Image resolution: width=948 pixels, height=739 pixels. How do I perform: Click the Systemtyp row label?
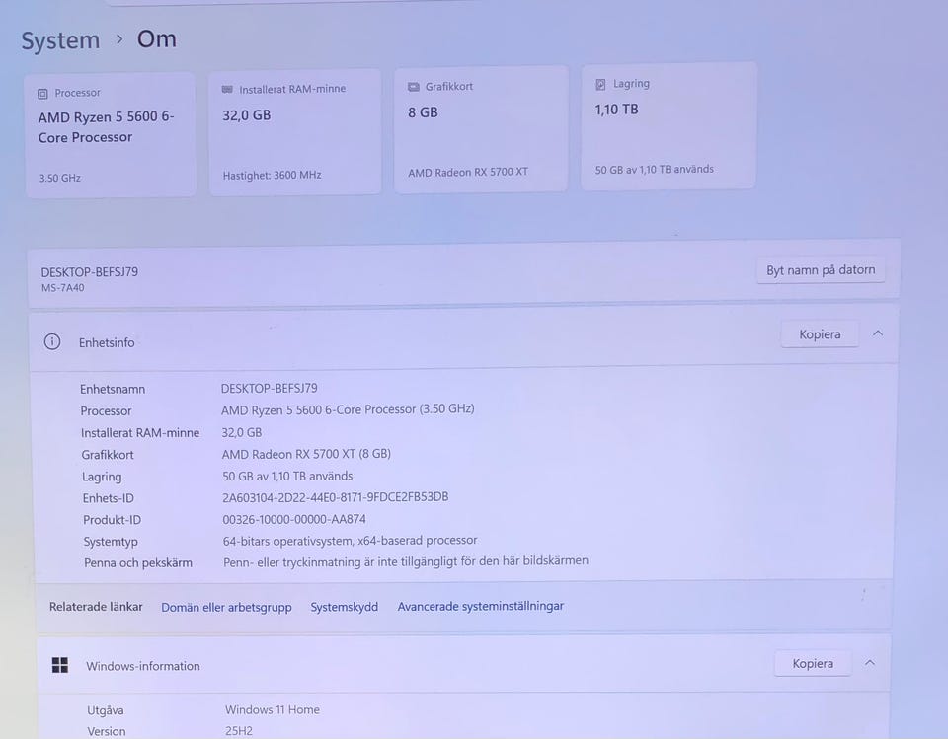point(111,542)
